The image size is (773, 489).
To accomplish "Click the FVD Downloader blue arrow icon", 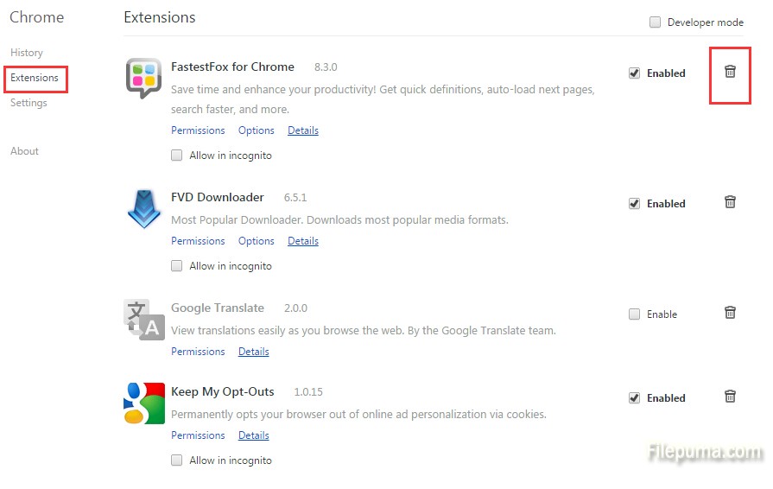I will (x=143, y=208).
